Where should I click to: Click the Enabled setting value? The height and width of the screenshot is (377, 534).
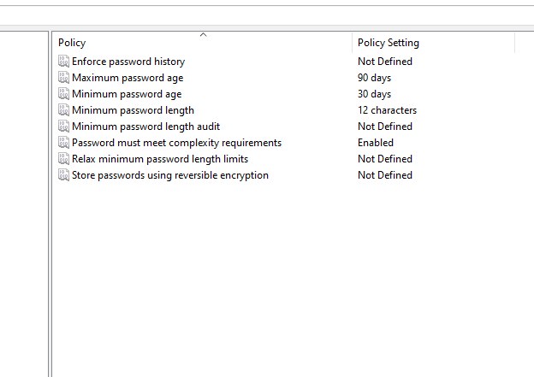click(x=376, y=143)
